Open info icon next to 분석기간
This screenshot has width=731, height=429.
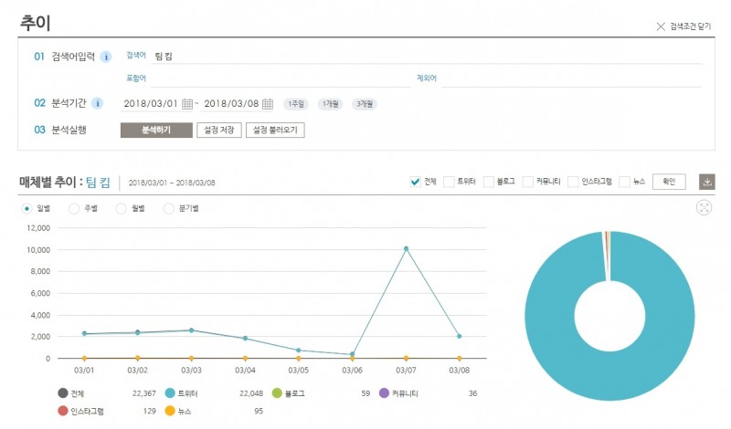[x=98, y=103]
